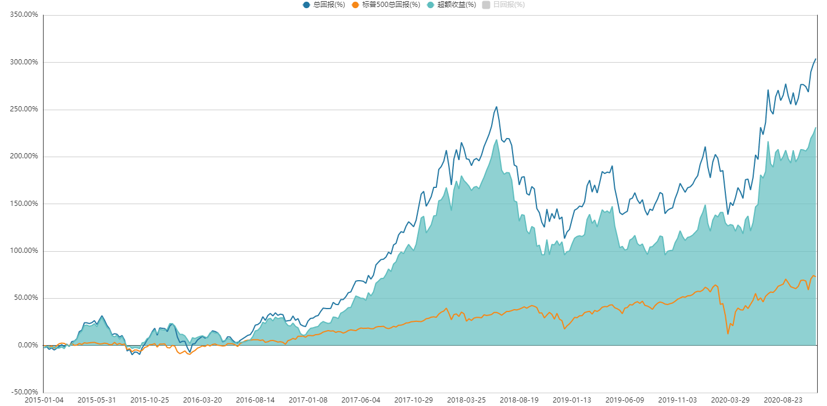Click the 200.00% y-axis label
The image size is (827, 406).
click(24, 157)
